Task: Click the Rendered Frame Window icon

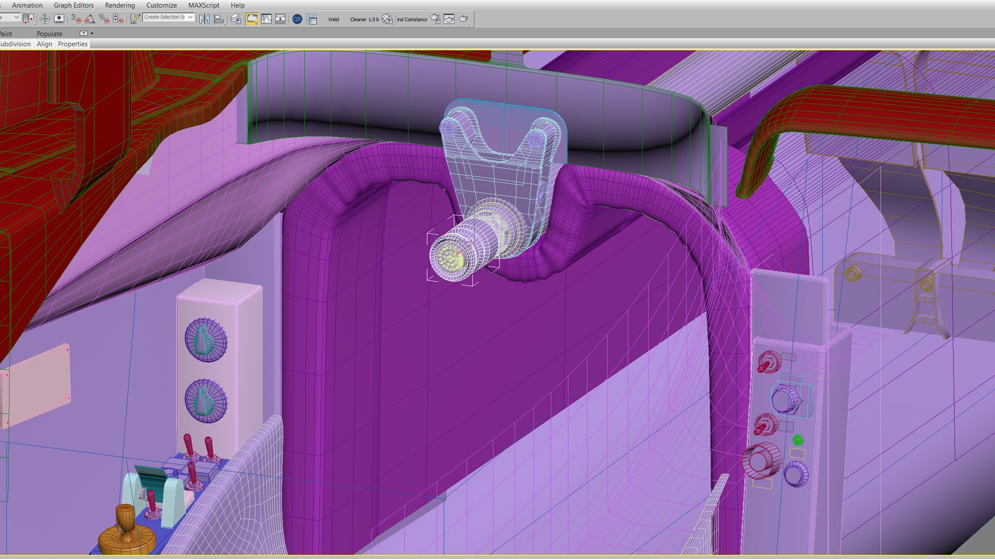Action: pyautogui.click(x=449, y=19)
